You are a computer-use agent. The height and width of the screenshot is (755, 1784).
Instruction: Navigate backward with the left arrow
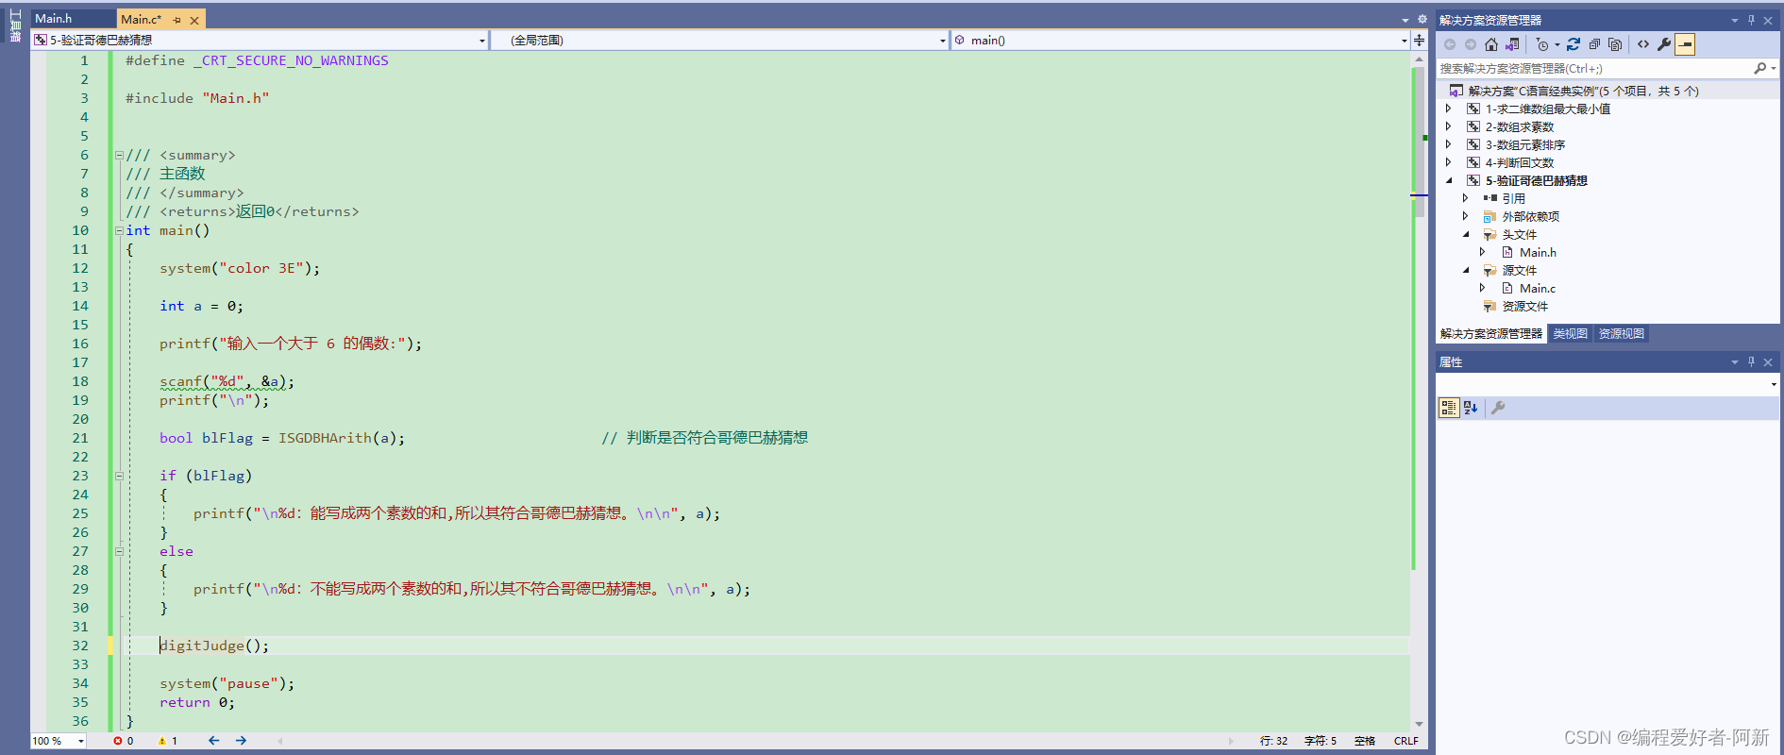(x=213, y=741)
